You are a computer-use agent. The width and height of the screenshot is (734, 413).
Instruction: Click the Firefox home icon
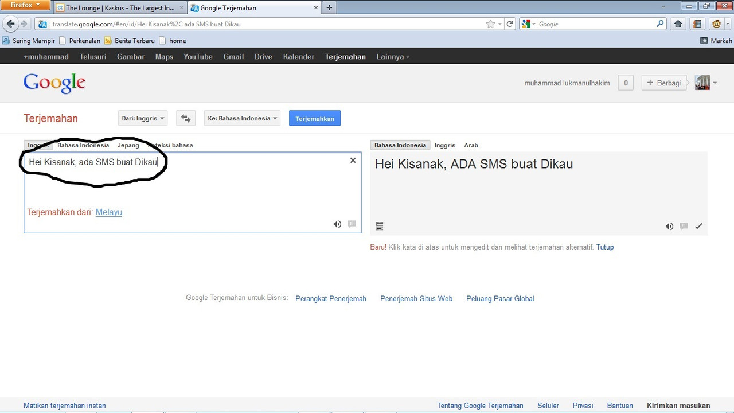678,24
